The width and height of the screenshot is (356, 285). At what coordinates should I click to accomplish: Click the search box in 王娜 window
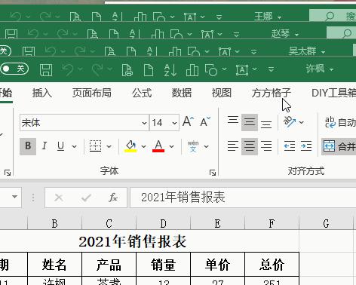(333, 16)
